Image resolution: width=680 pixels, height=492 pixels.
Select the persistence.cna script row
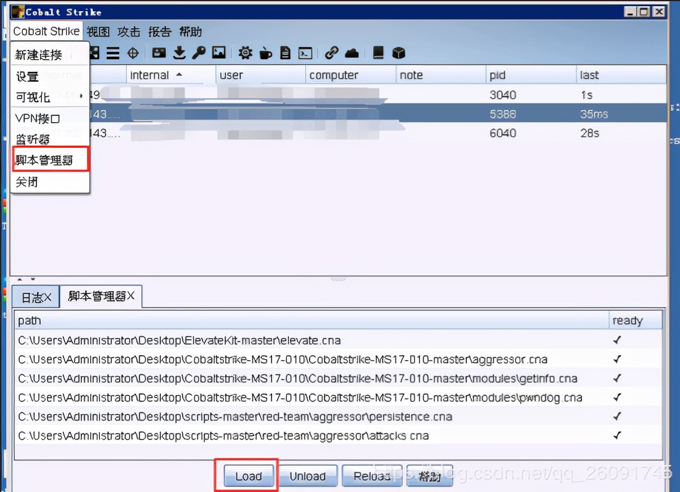click(x=338, y=417)
